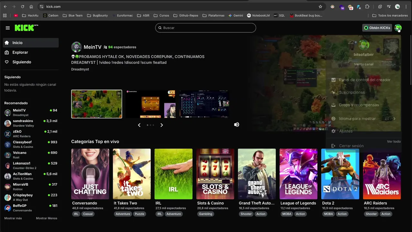Click the browser back arrow
This screenshot has width=412, height=232.
(x=5, y=6)
